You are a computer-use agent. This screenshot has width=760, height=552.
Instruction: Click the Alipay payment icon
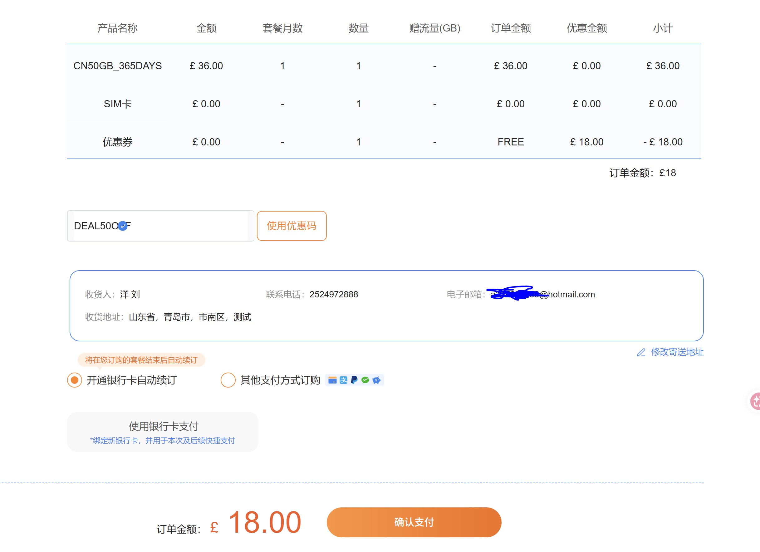pos(343,380)
